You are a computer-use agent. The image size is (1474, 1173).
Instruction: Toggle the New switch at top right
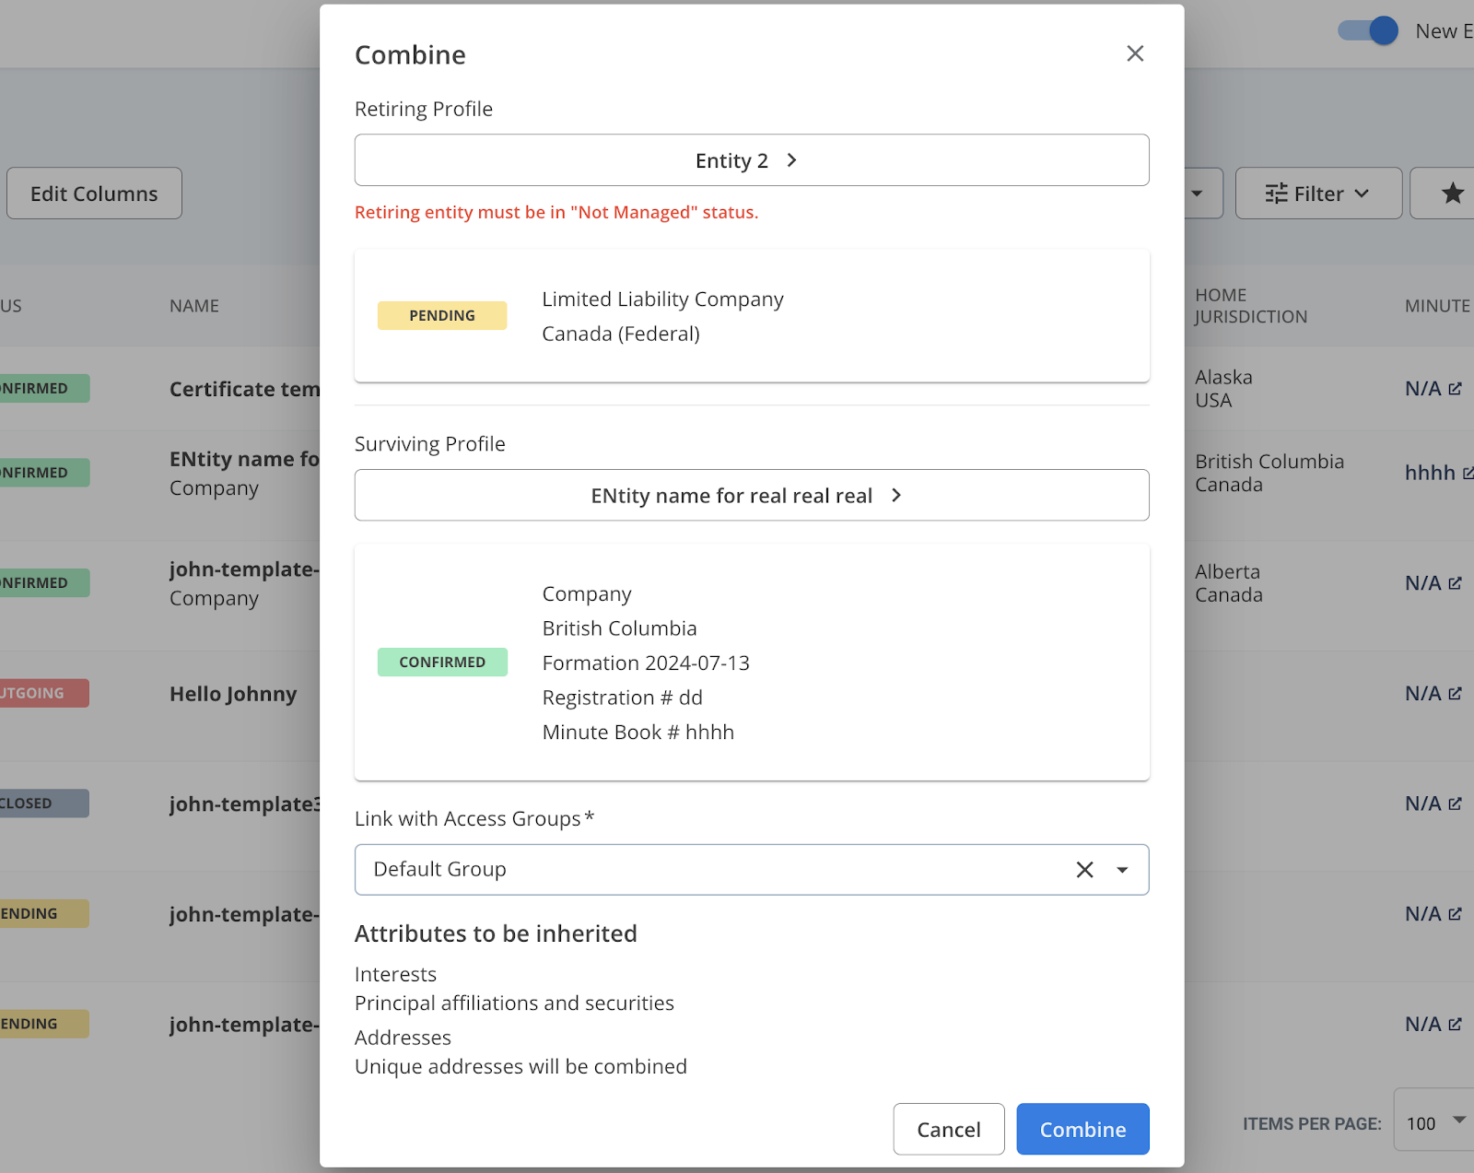pos(1369,30)
